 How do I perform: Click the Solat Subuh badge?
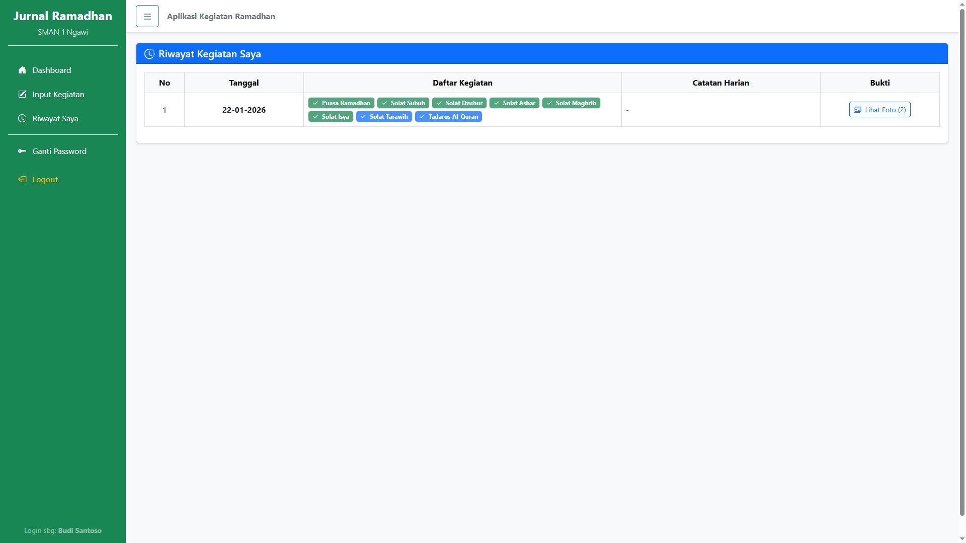pos(403,103)
